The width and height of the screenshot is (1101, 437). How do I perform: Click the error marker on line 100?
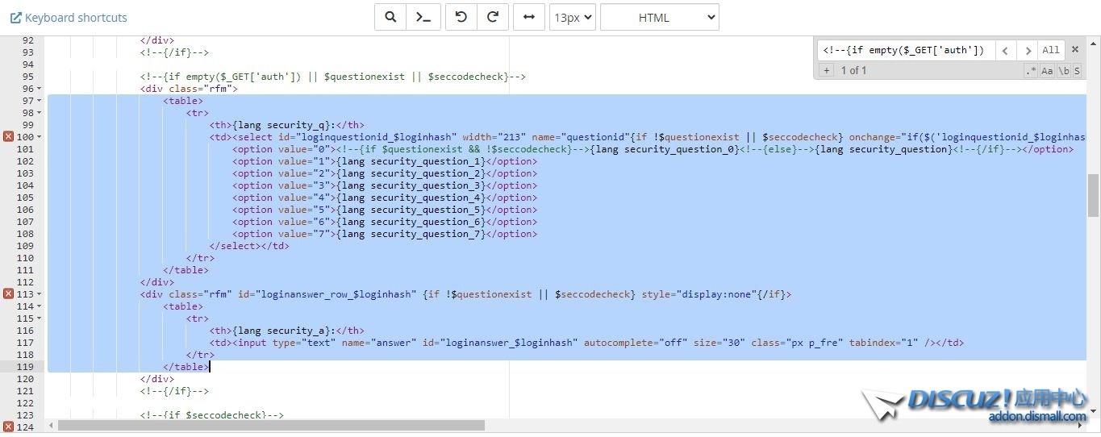tap(9, 137)
